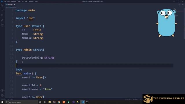Click the 'Type here to search' taskbar box
Image resolution: width=185 pixels, height=104 pixels.
click(x=21, y=102)
